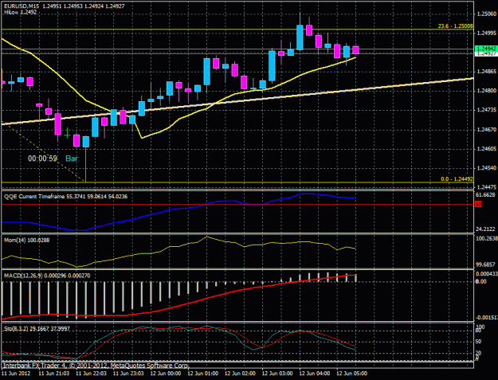Click the 1.24540 price scale value
This screenshot has height=380, width=498.
487,168
